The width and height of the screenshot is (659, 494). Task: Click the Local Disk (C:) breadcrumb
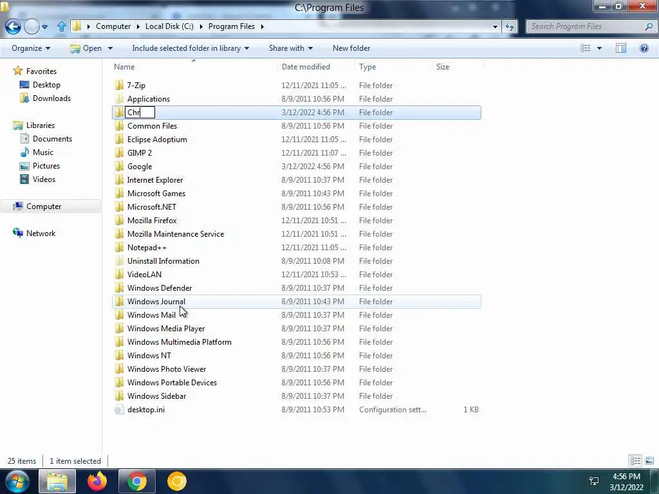(169, 26)
